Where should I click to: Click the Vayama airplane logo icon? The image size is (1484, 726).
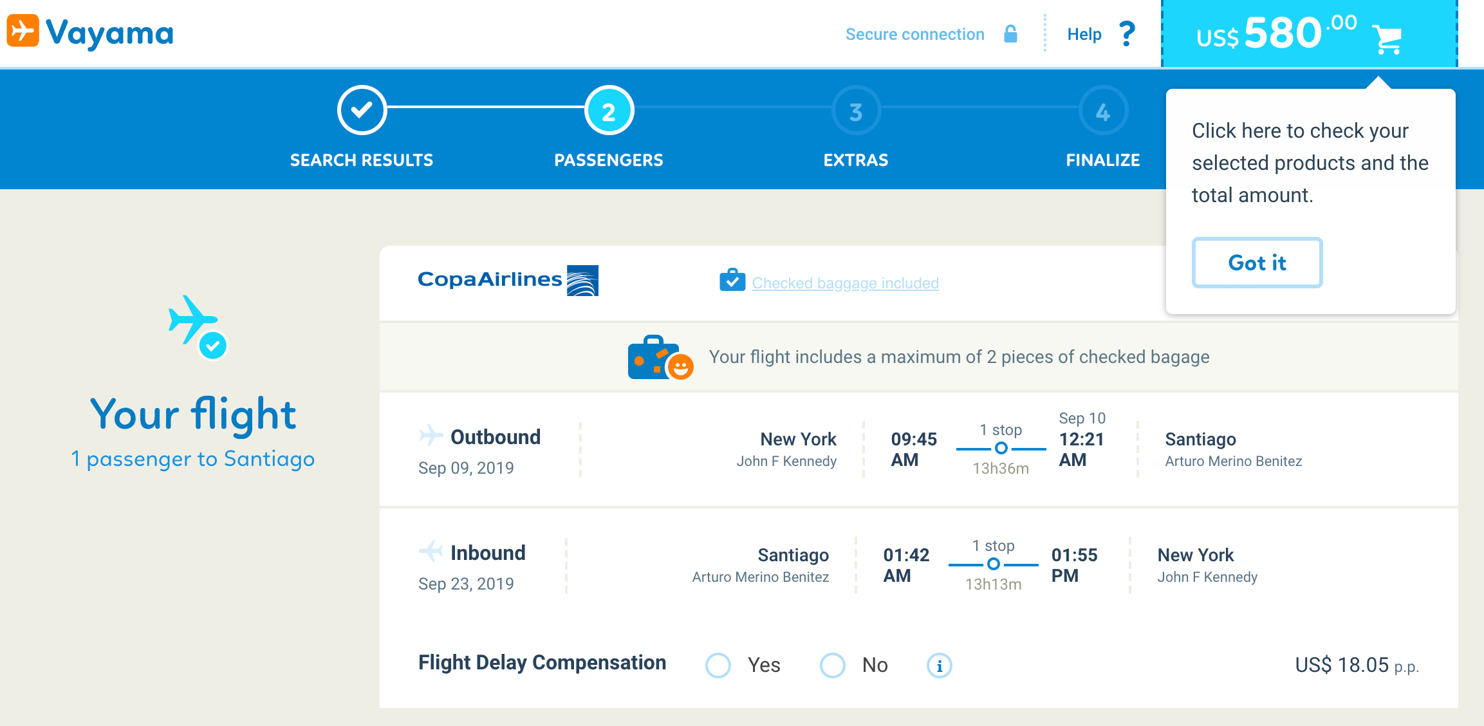click(x=23, y=32)
